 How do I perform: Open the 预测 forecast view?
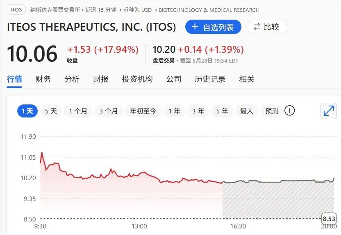272,111
